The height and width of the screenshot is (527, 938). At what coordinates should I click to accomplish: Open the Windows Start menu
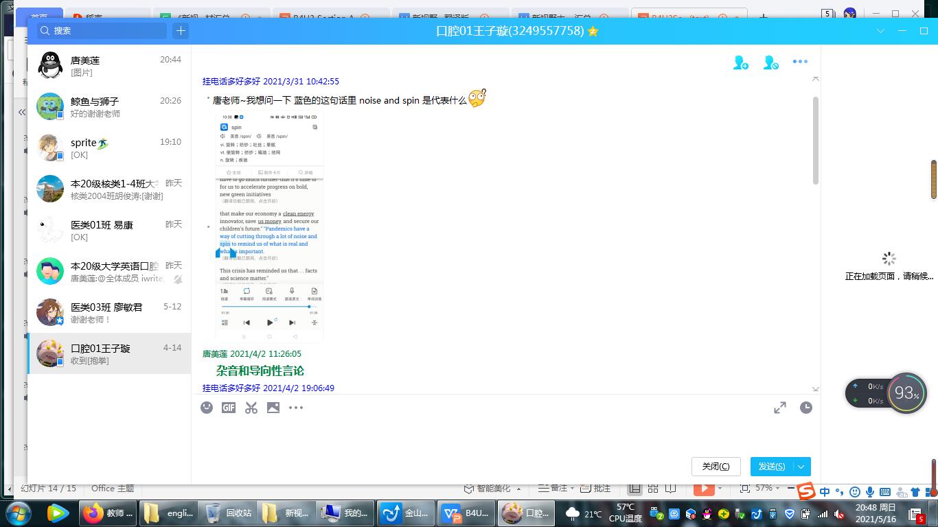pyautogui.click(x=19, y=513)
